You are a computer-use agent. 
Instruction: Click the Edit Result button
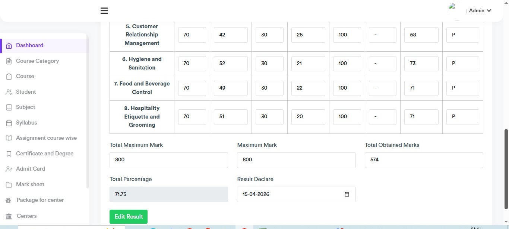[129, 217]
